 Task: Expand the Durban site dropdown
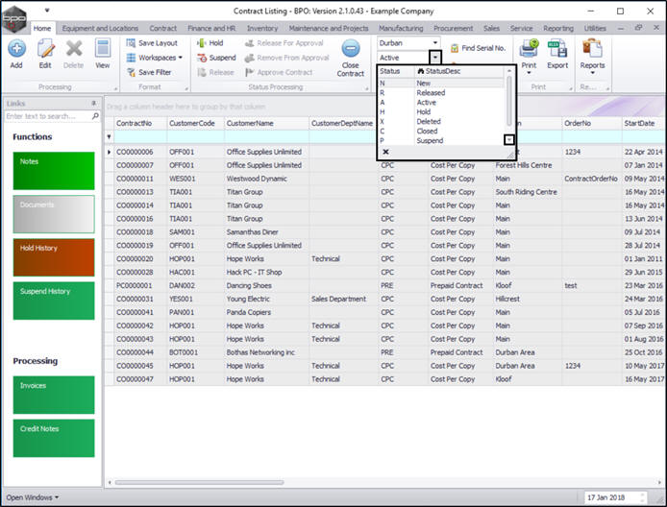pos(435,43)
